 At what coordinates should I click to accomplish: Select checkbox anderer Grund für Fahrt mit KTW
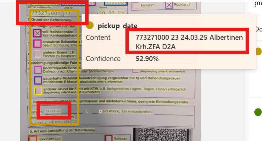(38, 91)
